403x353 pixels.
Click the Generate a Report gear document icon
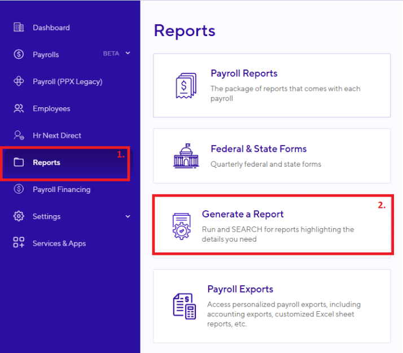point(182,226)
